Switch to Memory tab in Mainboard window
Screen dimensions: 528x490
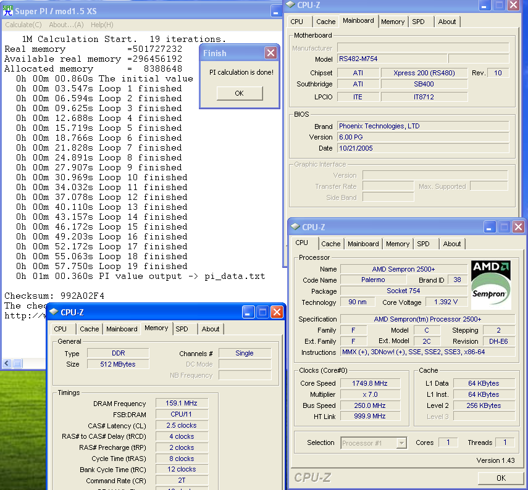pyautogui.click(x=393, y=22)
